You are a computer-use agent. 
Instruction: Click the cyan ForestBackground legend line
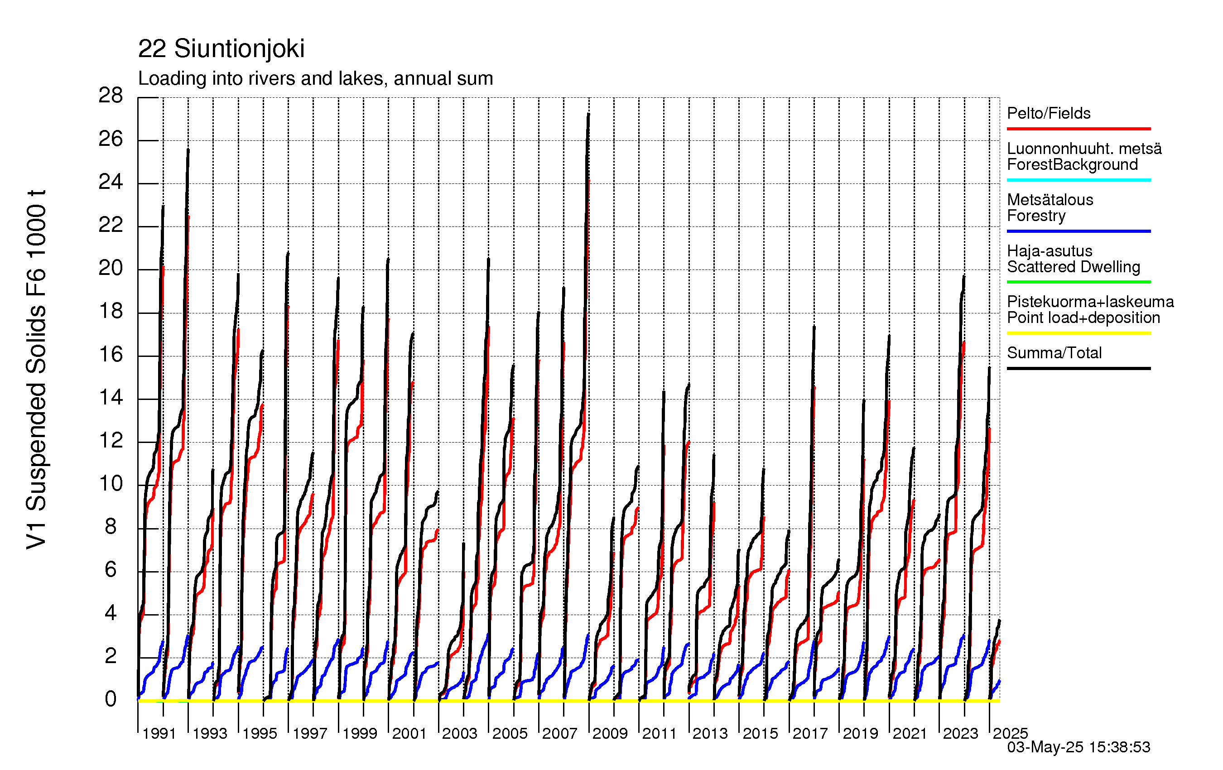(x=1079, y=180)
